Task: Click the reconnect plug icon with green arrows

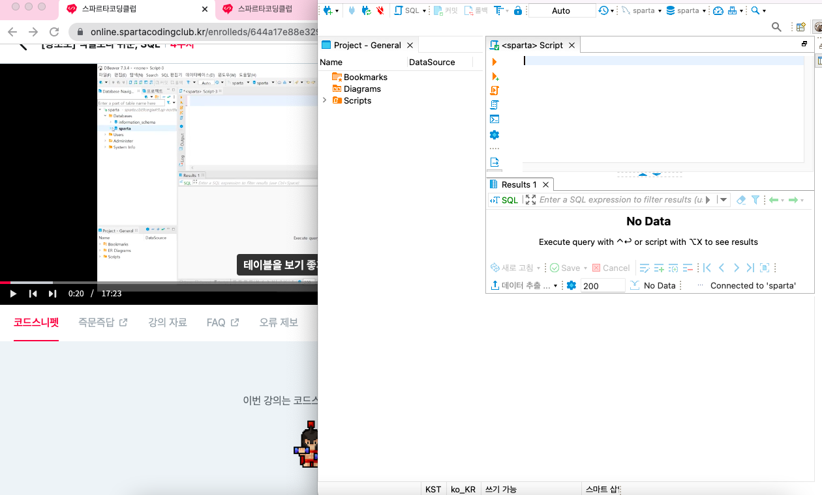Action: coord(366,10)
